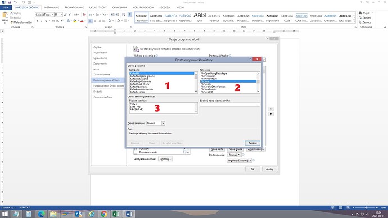
Task: Click the text highlight color icon
Action: (x=75, y=21)
